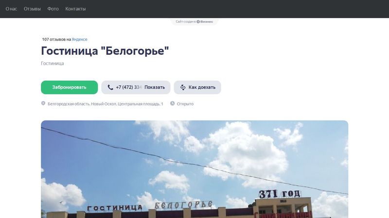Open the Фото navigation item

point(53,9)
